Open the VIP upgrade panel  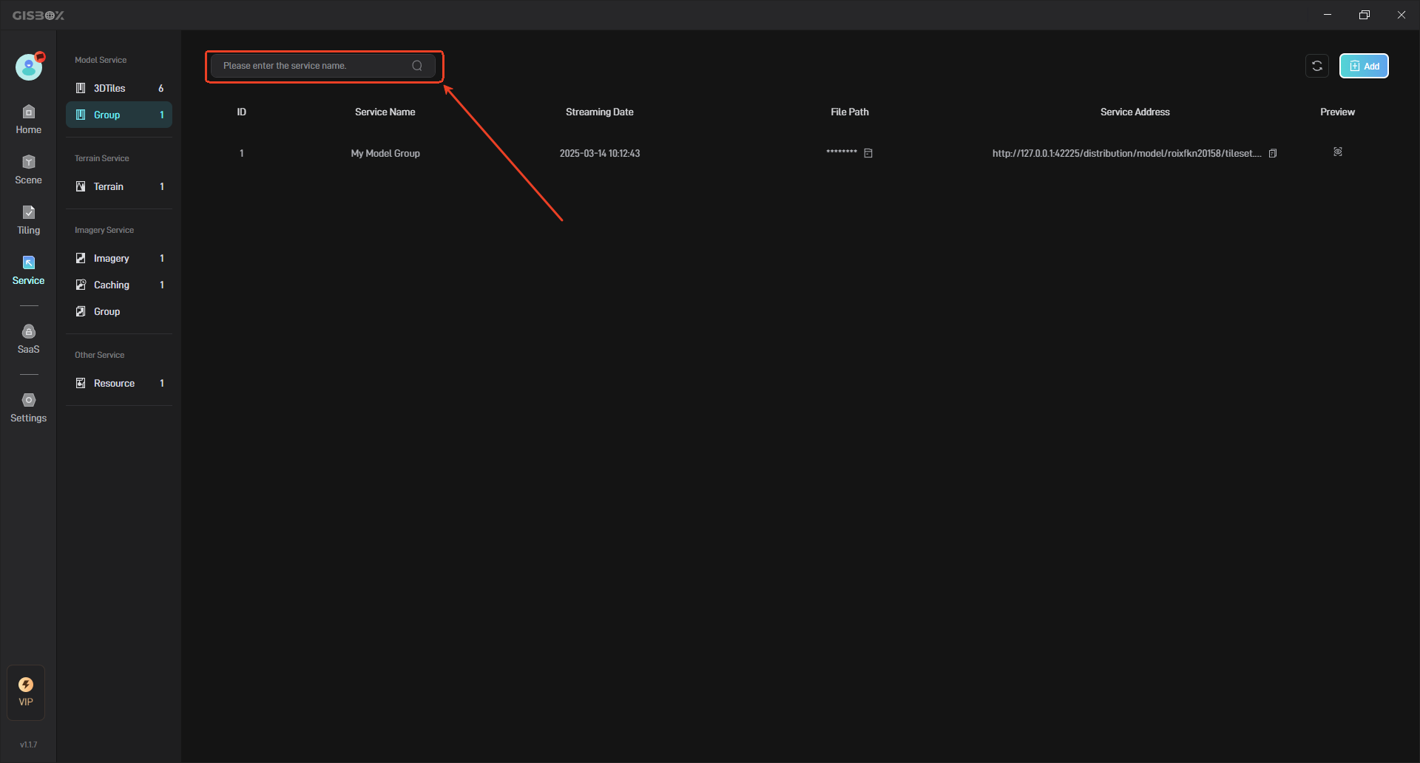[x=26, y=692]
